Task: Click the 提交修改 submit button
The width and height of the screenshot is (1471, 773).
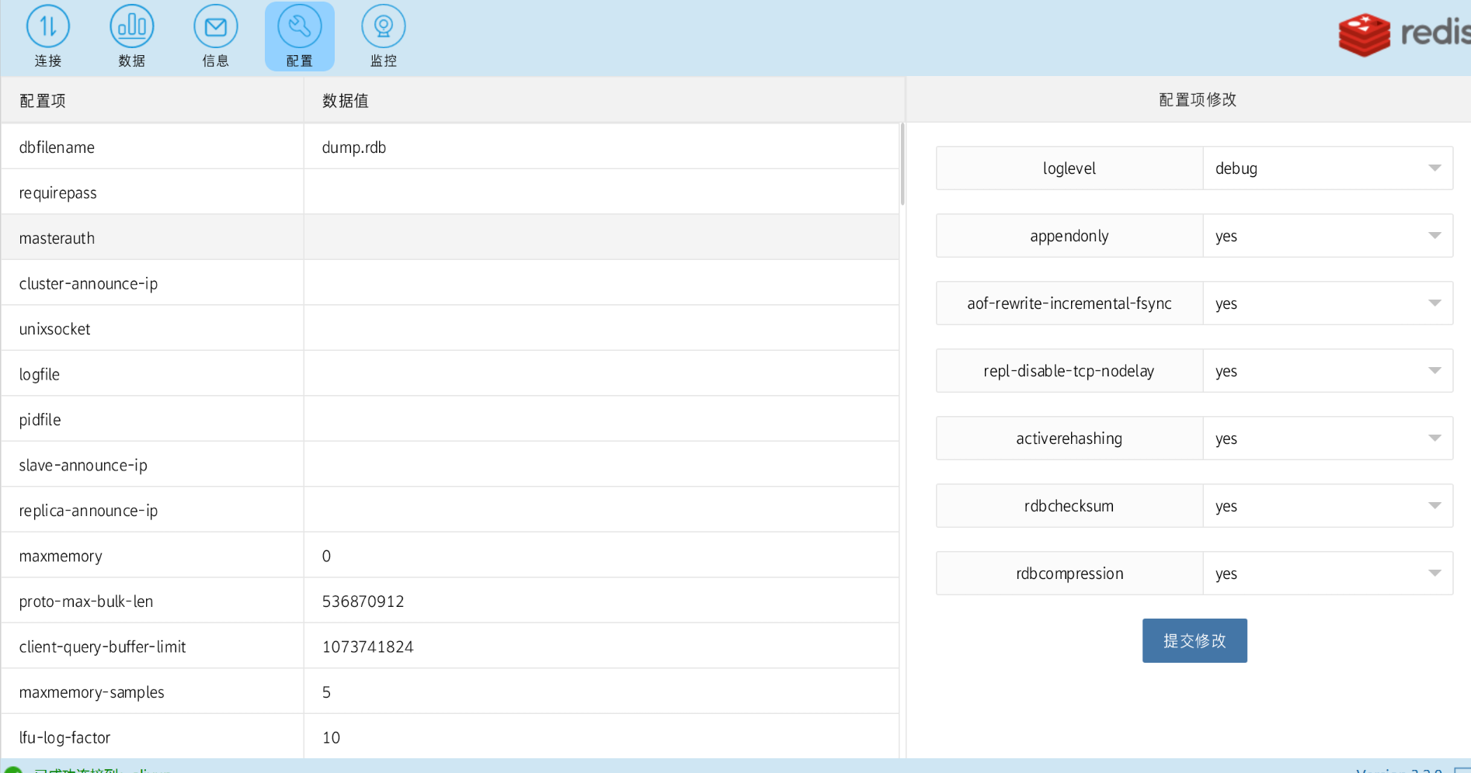Action: coord(1194,640)
